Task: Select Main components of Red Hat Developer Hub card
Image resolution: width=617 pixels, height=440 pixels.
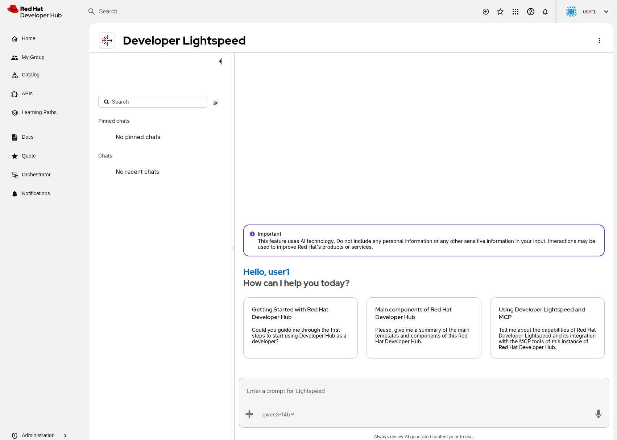Action: point(424,328)
